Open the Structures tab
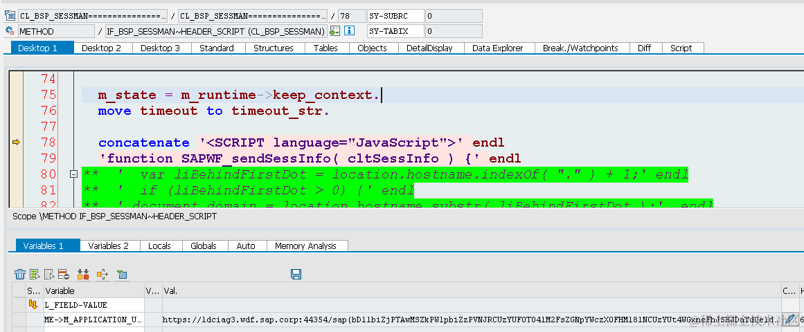Screen dimensions: 804x332 point(274,48)
